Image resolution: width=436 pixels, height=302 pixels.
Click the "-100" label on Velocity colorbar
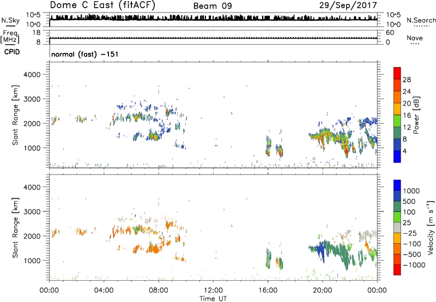412,244
